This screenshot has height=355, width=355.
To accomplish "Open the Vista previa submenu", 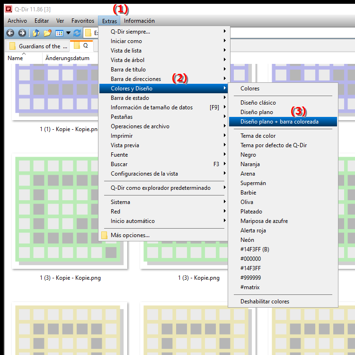I will (x=163, y=145).
